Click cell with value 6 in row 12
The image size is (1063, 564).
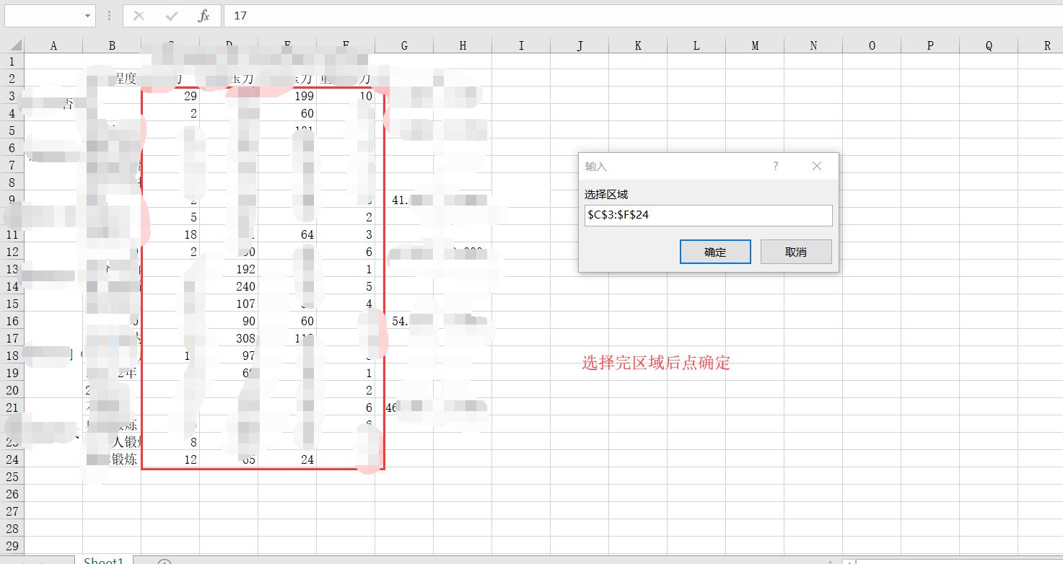tap(346, 252)
